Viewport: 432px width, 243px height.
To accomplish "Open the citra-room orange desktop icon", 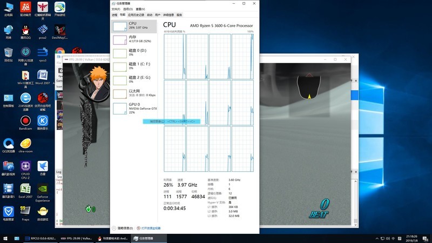I will tap(25, 144).
